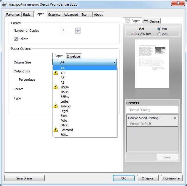Choose Folio in the size list

(x=85, y=120)
